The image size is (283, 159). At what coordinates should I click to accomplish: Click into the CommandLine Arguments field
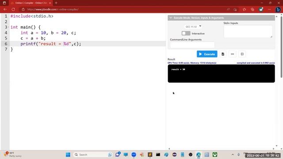[x=192, y=45]
